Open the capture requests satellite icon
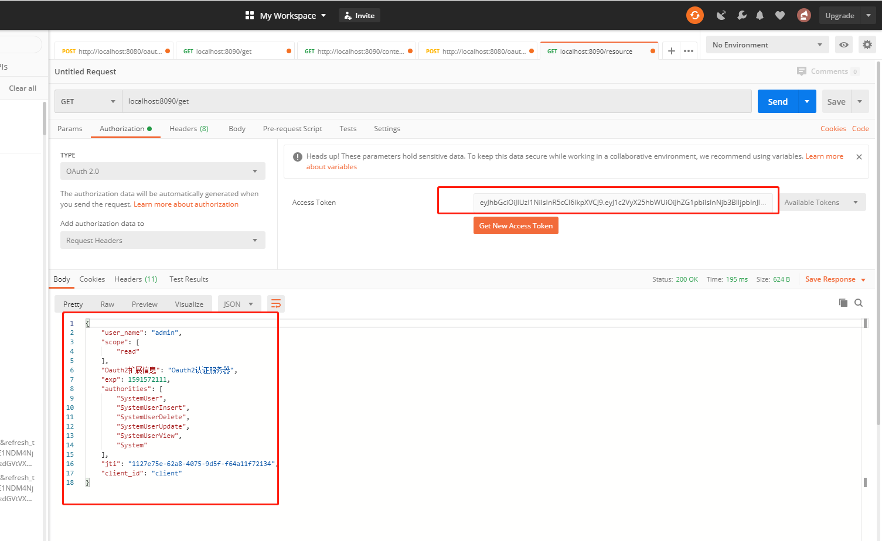882x541 pixels. point(721,15)
